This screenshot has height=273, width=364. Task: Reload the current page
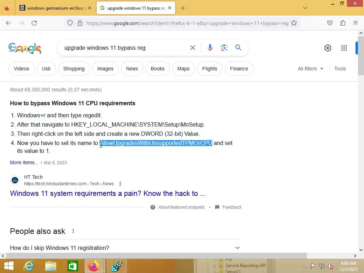[34, 23]
